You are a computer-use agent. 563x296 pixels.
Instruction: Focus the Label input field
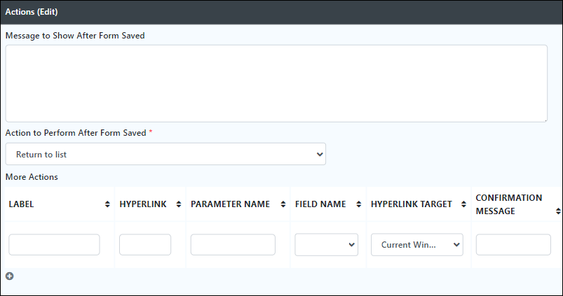click(x=54, y=245)
